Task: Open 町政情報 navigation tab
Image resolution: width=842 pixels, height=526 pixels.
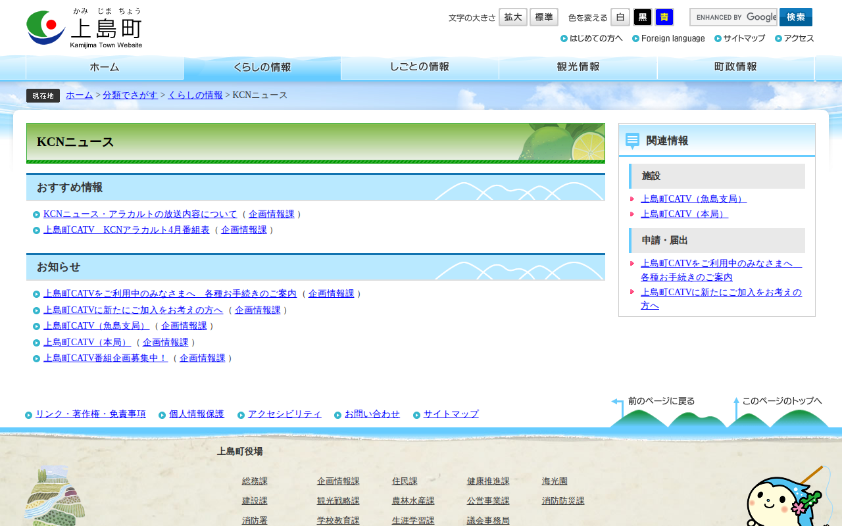Action: click(736, 67)
